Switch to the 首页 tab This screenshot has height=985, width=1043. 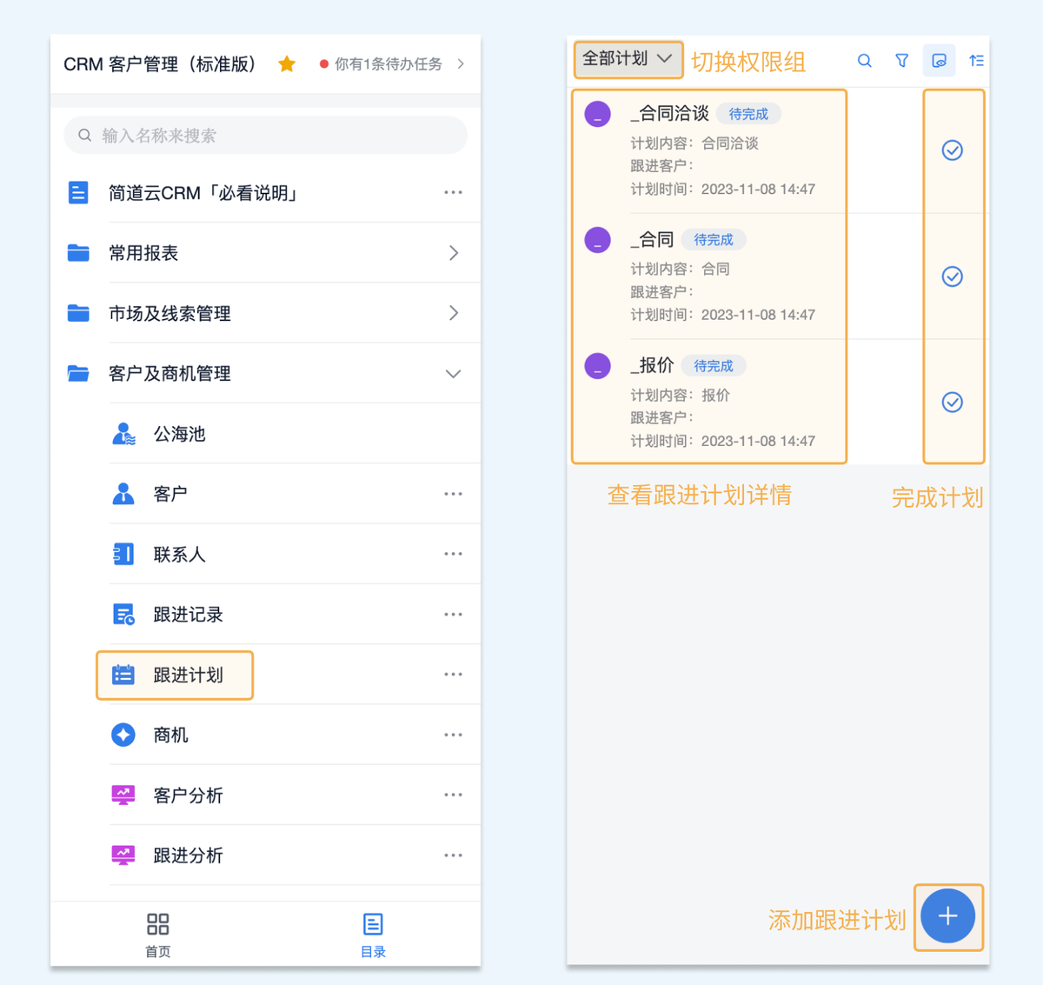point(158,935)
